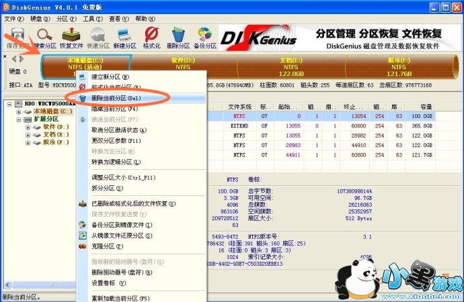Choose 已删除或格式化后的文件恢复(U)
The image size is (464, 302).
[133, 204]
